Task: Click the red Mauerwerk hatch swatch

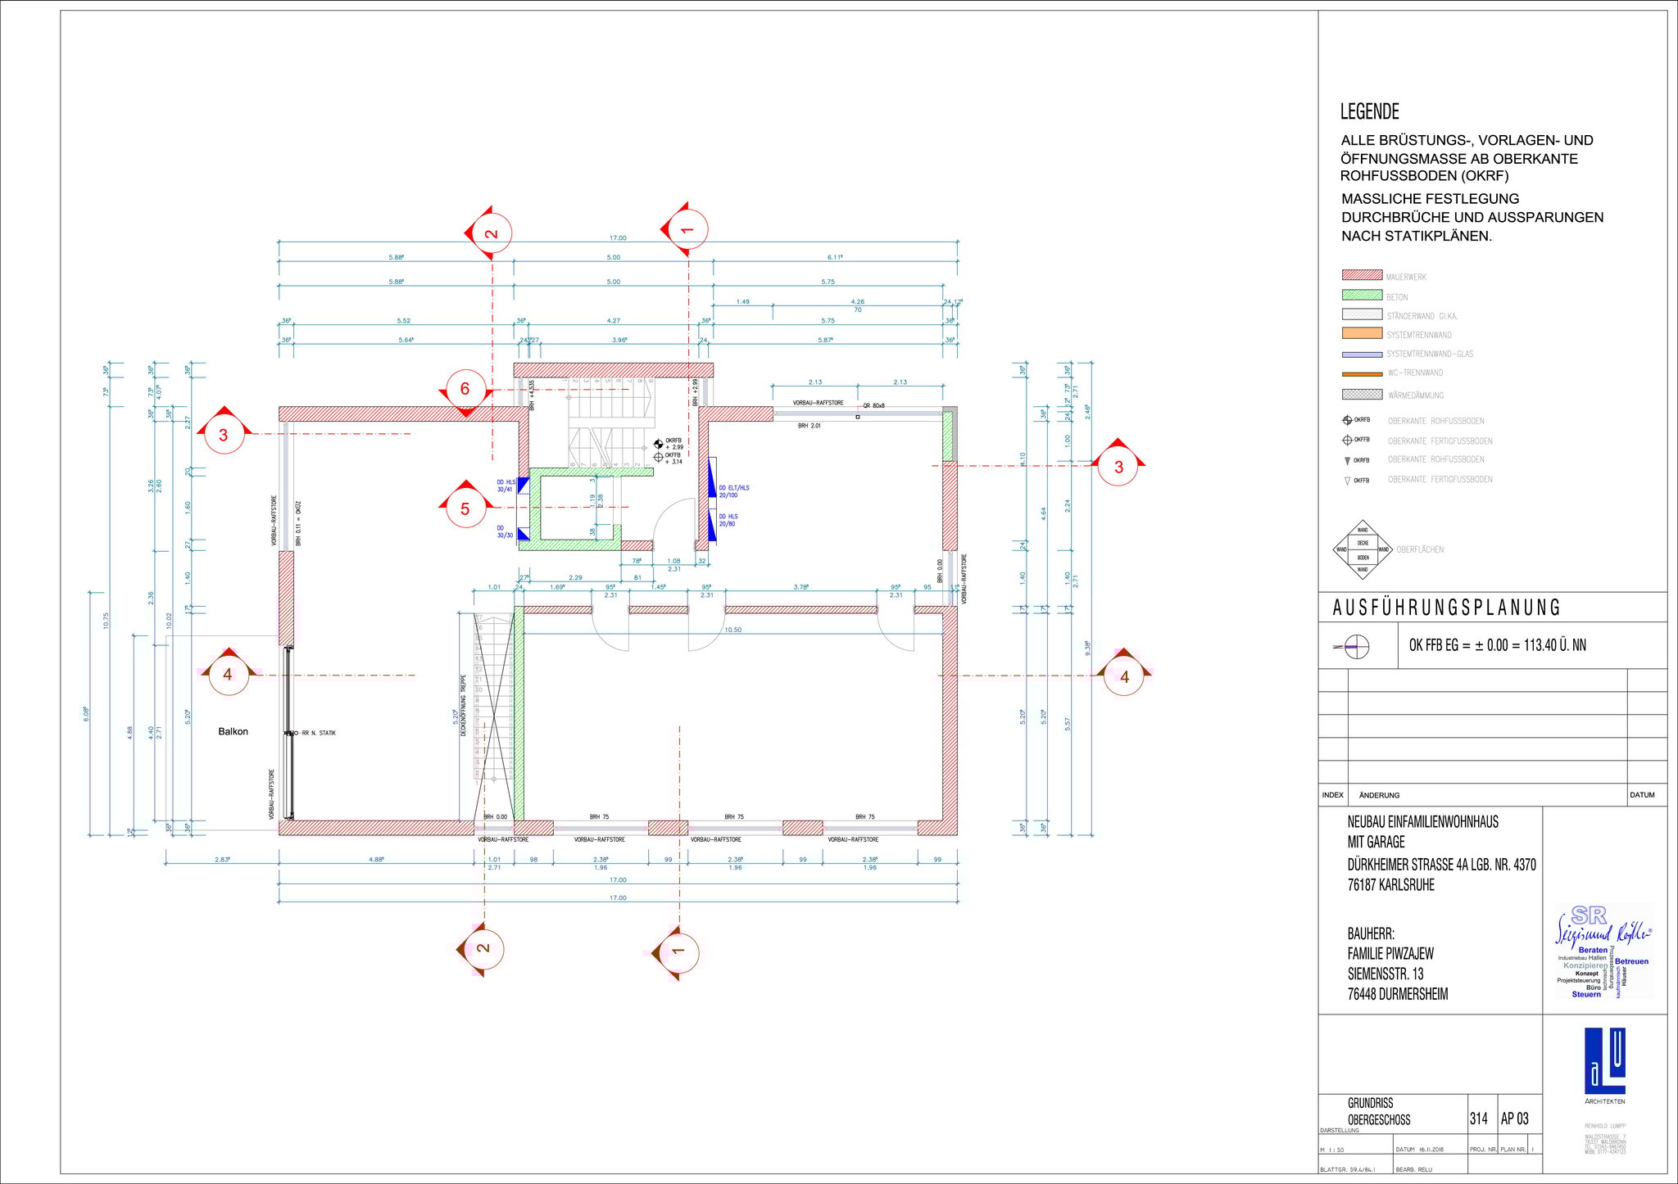Action: point(1362,276)
